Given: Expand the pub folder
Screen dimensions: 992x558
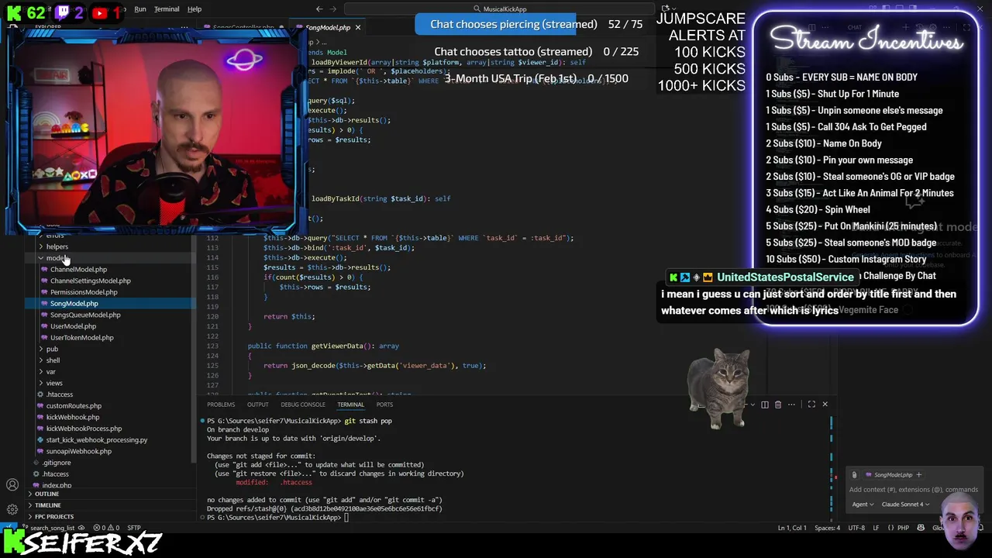Looking at the screenshot, I should tap(52, 349).
